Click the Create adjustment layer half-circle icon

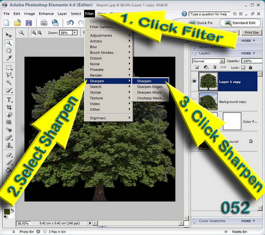pyautogui.click(x=206, y=67)
